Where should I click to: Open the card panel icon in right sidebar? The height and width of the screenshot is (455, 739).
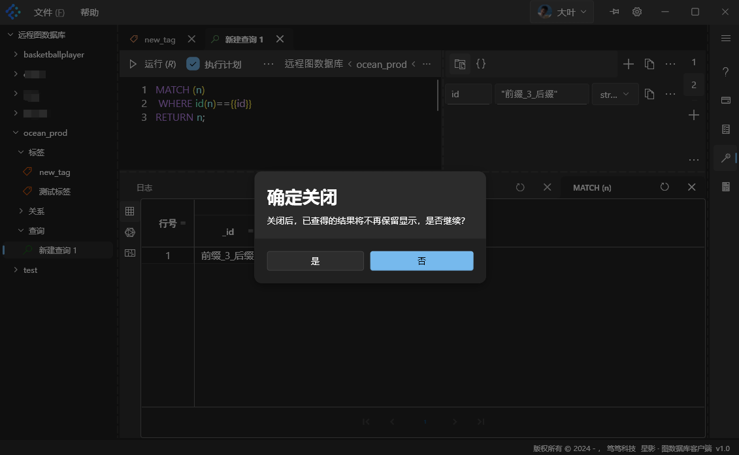(726, 101)
